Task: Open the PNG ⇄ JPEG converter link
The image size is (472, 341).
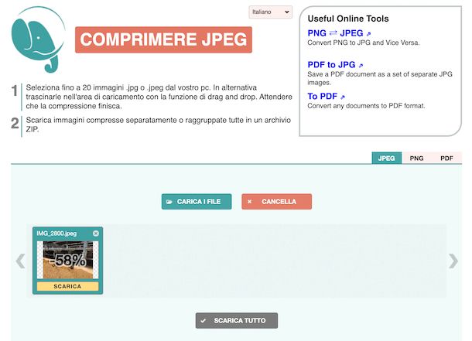Action: 339,33
